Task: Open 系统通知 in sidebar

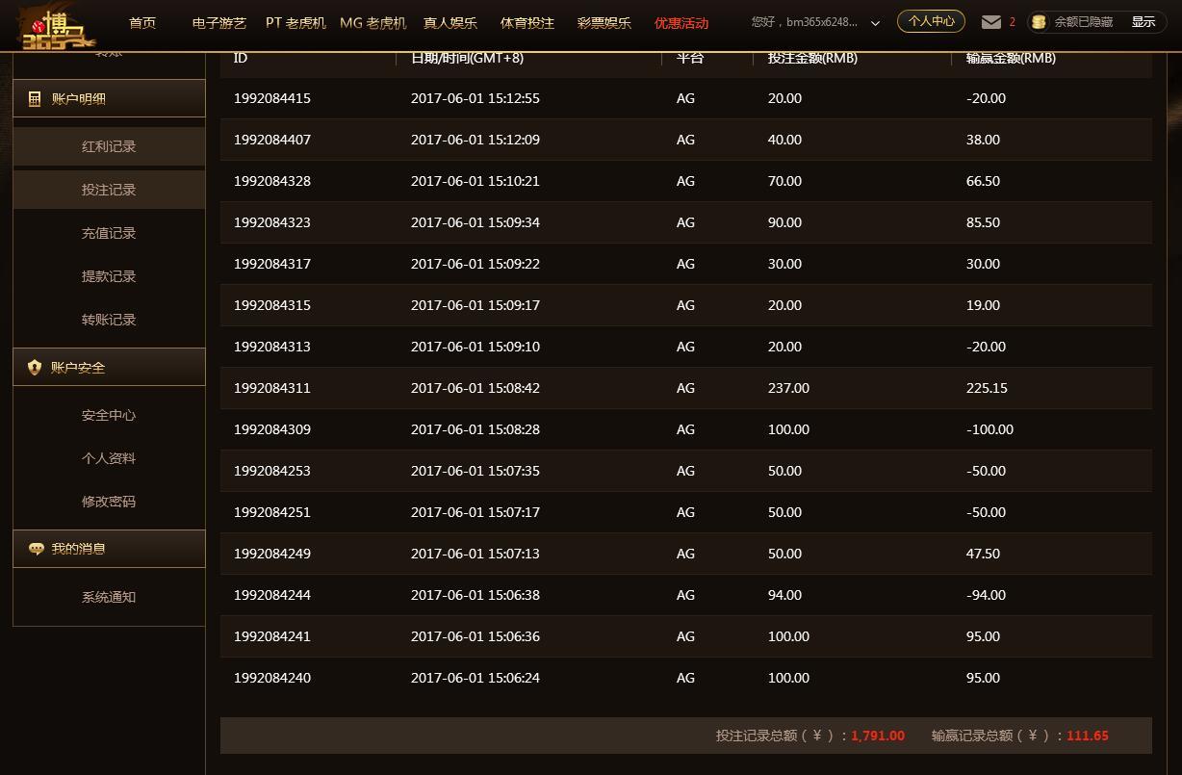Action: click(x=109, y=597)
